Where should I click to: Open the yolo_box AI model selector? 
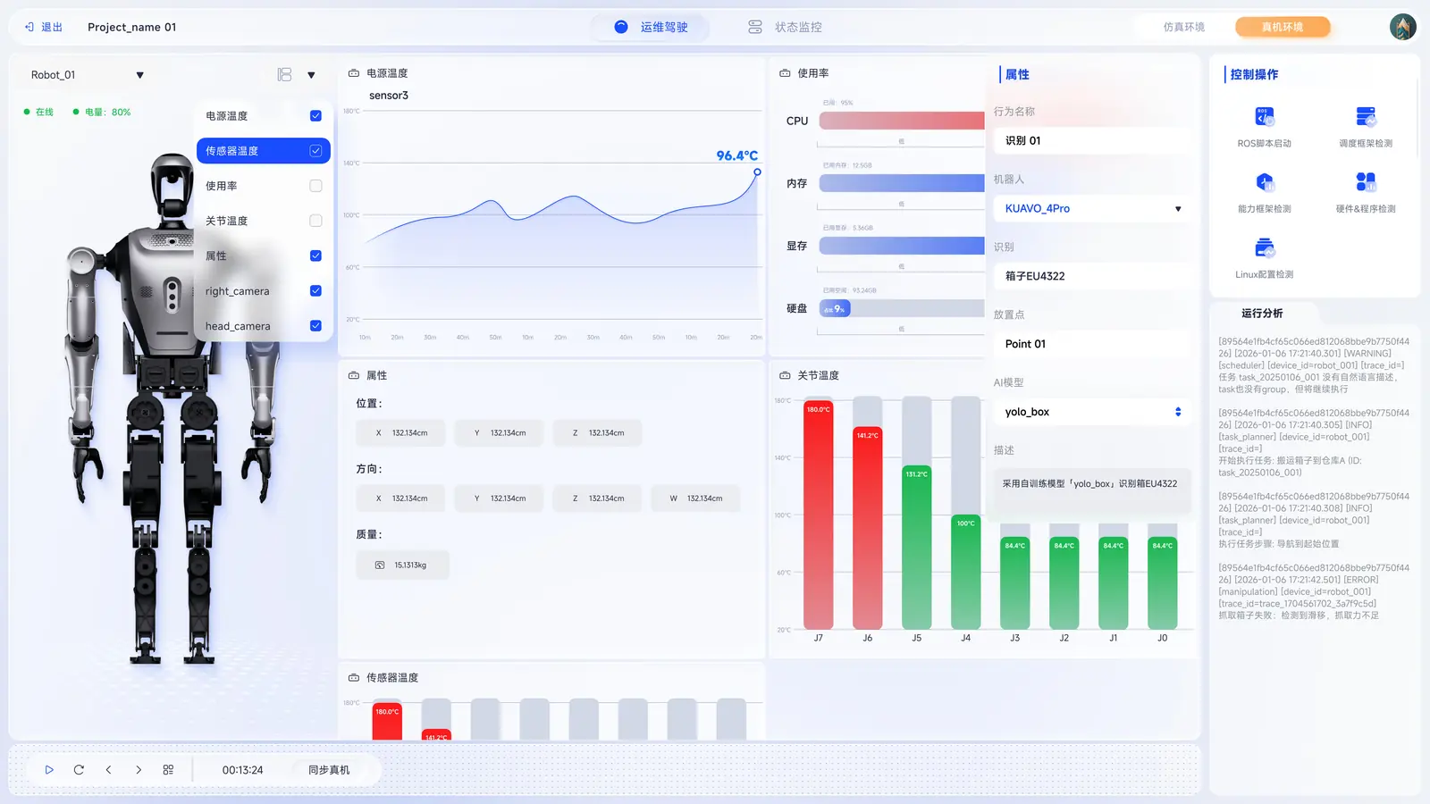[x=1092, y=412]
